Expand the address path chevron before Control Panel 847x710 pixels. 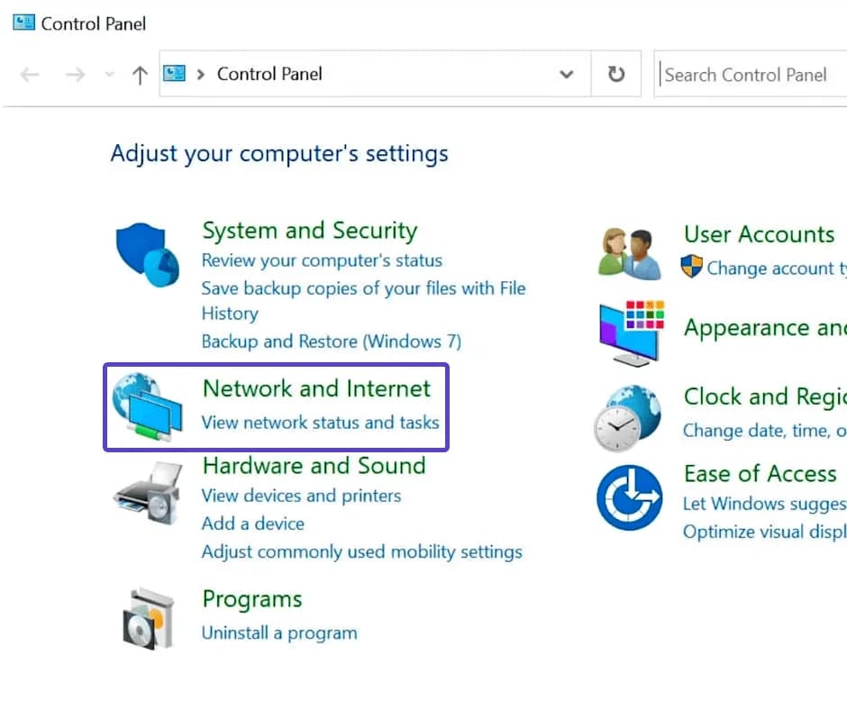pyautogui.click(x=201, y=75)
